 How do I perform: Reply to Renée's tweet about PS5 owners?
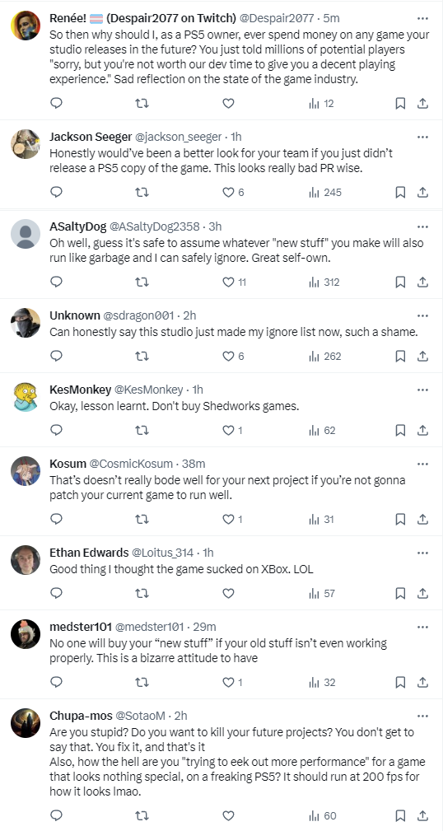point(56,103)
